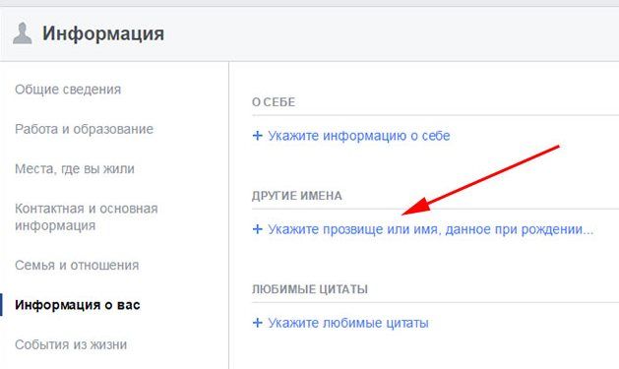Add a nickname via Укажите прозвище link
Screen dimensions: 619x369
click(x=431, y=229)
